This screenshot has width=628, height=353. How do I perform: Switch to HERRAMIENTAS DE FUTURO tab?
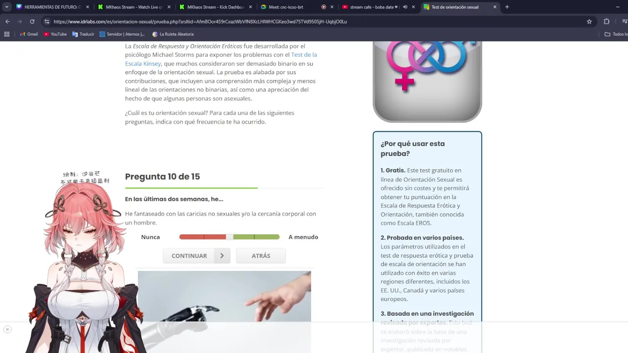[x=53, y=7]
